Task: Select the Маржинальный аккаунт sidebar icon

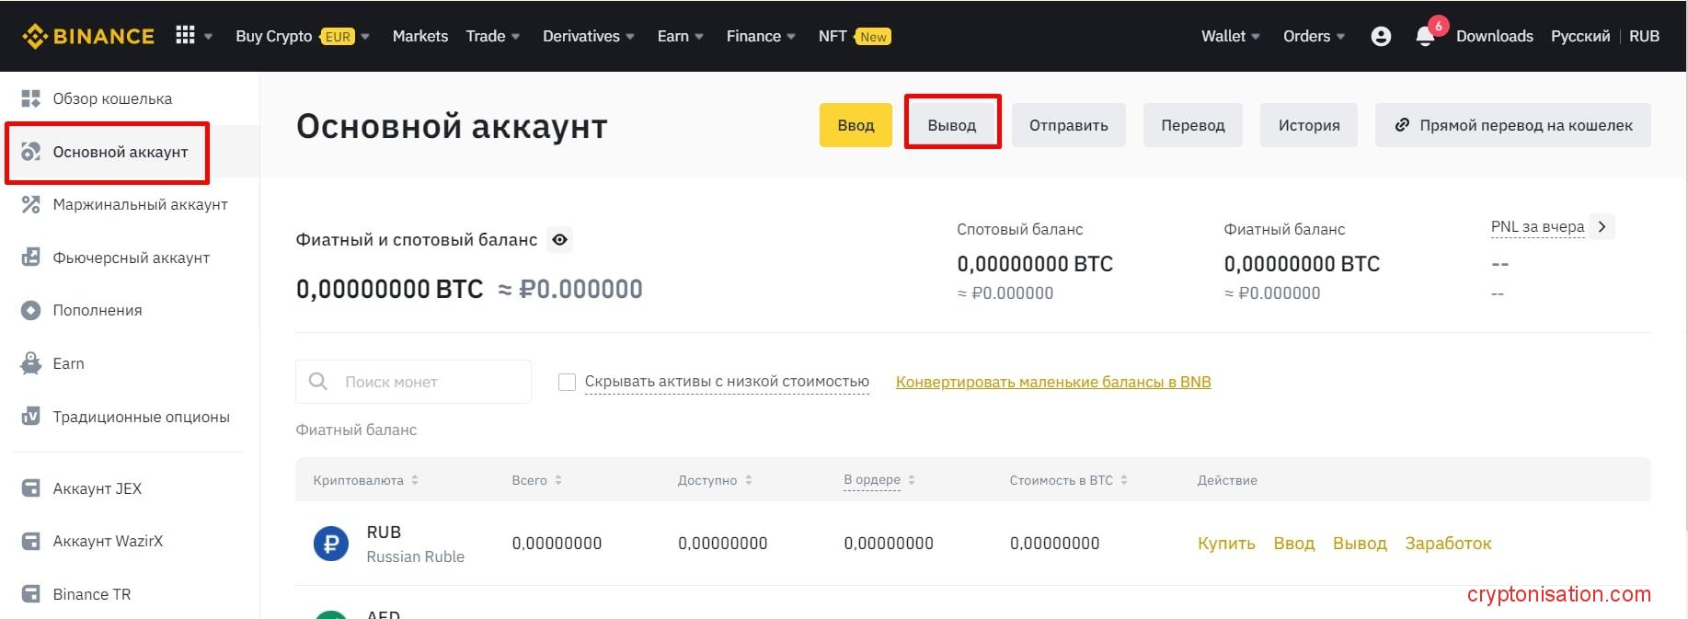Action: [30, 204]
